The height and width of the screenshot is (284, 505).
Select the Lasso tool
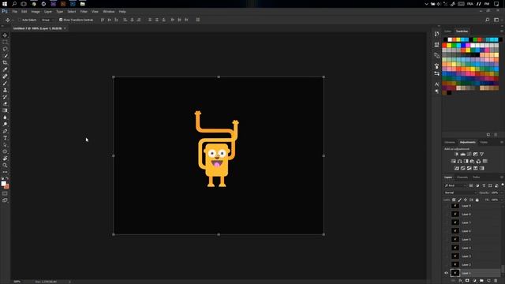pos(5,49)
